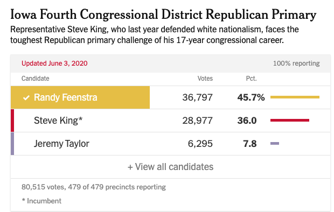
Task: Click the red marker next to Steve King
Action: 12,121
